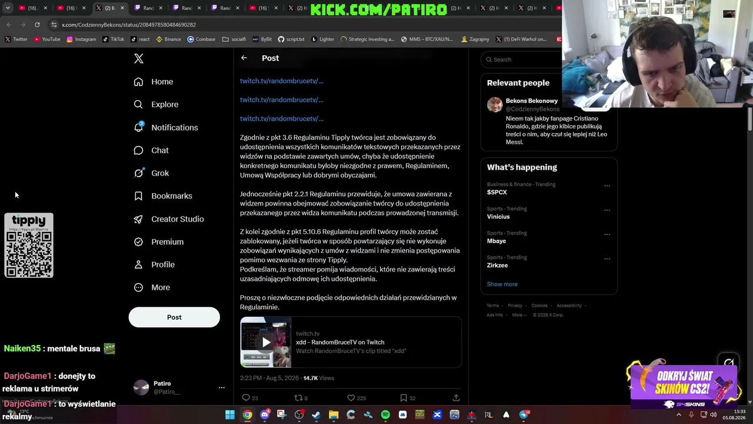Show hidden system tray icons

[x=678, y=415]
